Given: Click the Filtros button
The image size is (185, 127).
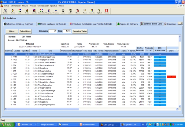Looking at the screenshot, I should tap(12, 31).
